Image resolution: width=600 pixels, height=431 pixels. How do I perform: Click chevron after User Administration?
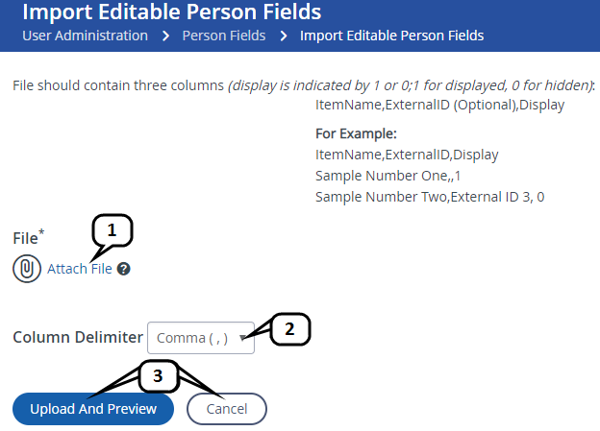[x=164, y=36]
